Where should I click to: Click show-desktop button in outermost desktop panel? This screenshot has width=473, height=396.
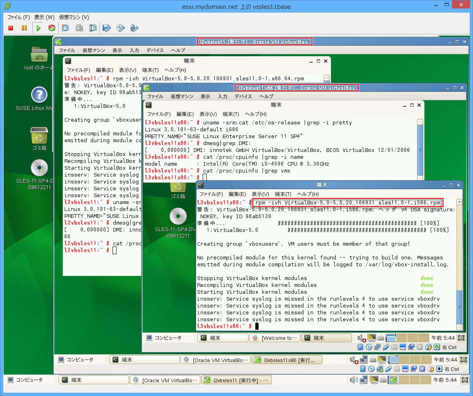point(465,380)
